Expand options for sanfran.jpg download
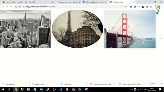164x92 pixels. [26, 84]
